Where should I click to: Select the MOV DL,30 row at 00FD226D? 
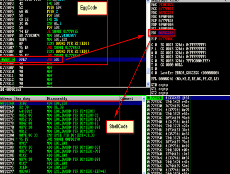(x=71, y=107)
